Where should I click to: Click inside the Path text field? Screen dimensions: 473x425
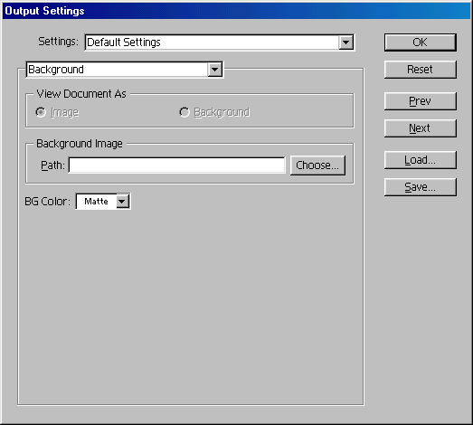click(x=176, y=165)
